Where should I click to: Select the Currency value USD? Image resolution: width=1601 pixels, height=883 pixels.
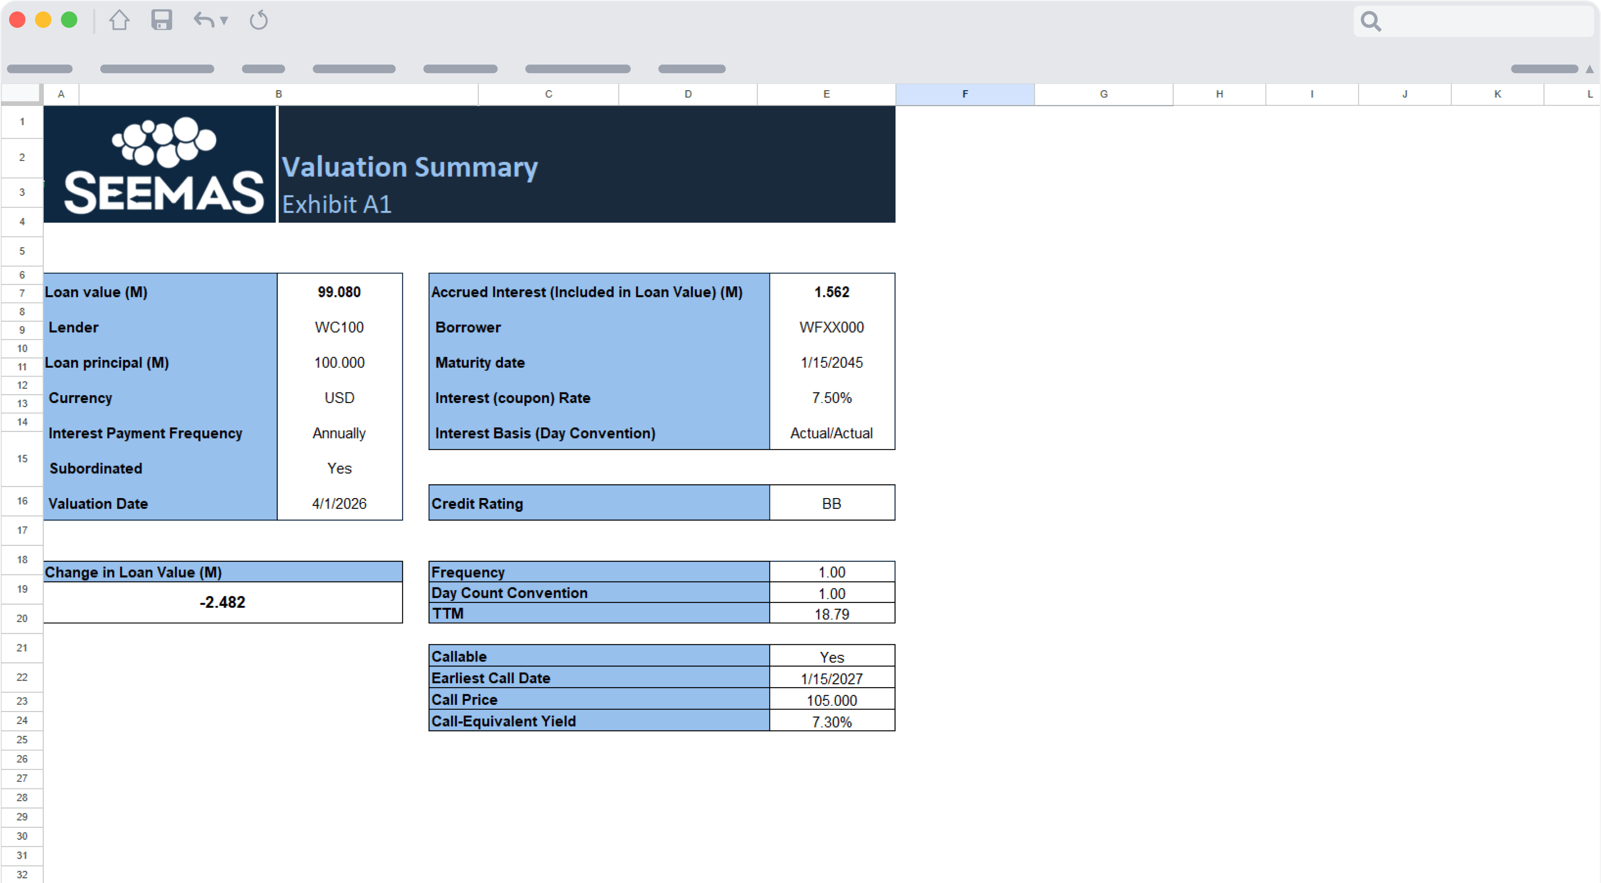click(x=339, y=398)
